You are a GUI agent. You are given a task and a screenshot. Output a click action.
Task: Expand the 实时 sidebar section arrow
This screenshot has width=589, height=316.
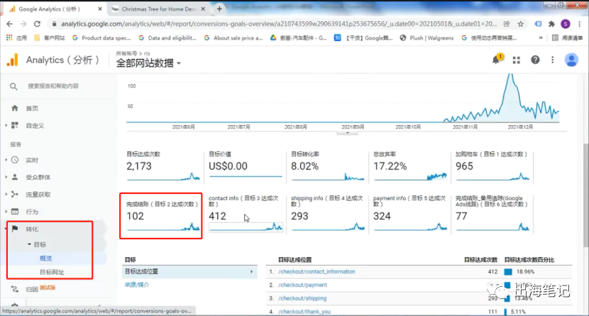[6, 160]
